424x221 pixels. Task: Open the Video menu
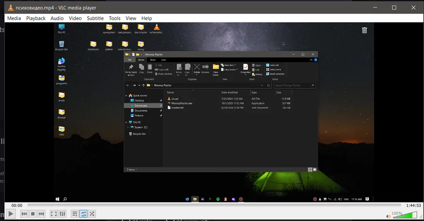(x=75, y=18)
